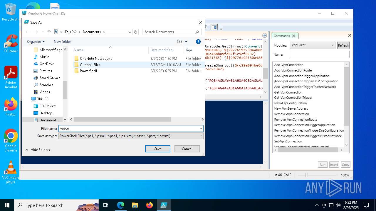Refresh the Documents folder view
This screenshot has height=211, width=376.
tap(136, 32)
